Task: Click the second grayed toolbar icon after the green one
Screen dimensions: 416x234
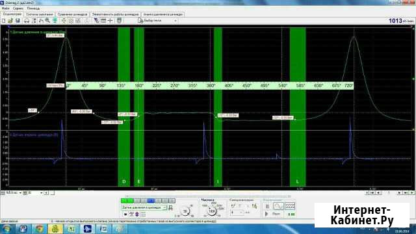Action: [71, 20]
